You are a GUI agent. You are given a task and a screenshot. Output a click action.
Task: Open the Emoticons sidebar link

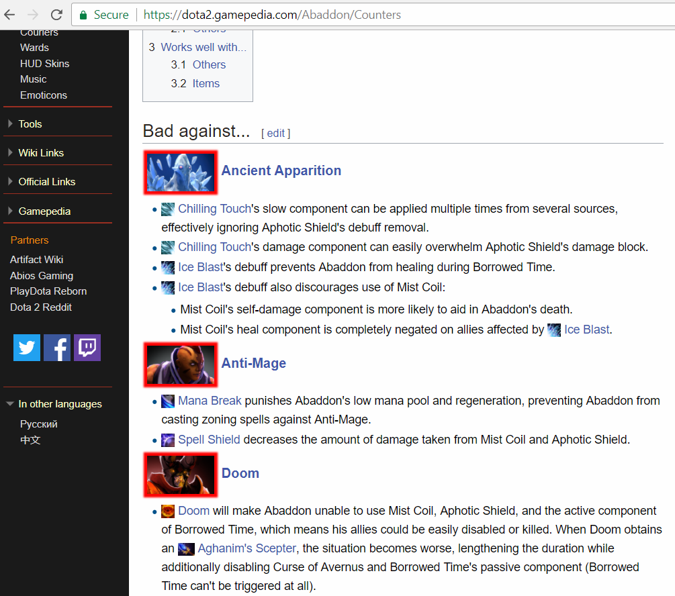(44, 95)
